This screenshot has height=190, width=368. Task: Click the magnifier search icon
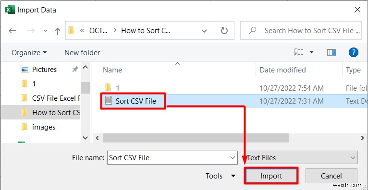[x=253, y=30]
